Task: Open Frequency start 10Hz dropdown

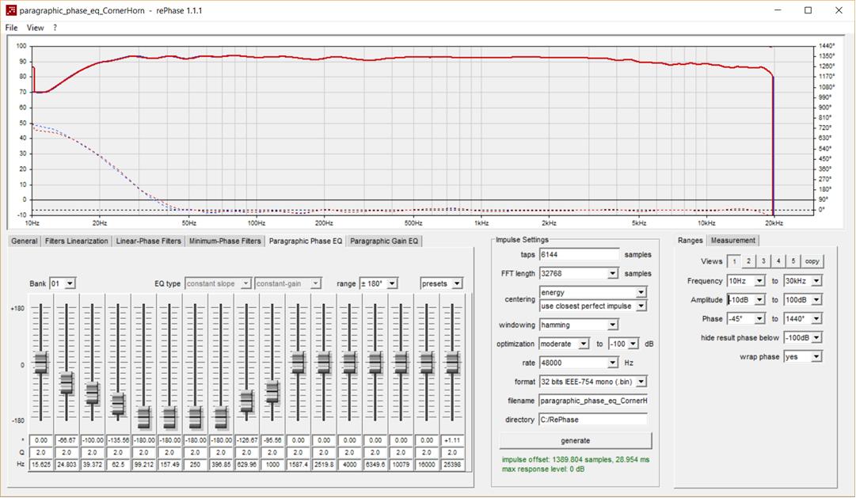Action: [x=759, y=281]
